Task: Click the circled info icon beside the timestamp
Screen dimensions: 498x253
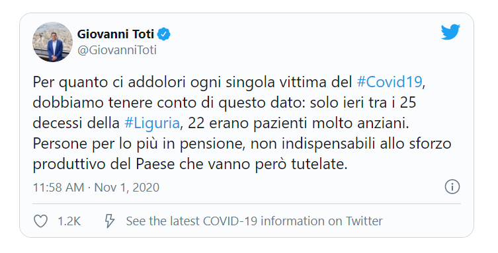Action: tap(452, 187)
